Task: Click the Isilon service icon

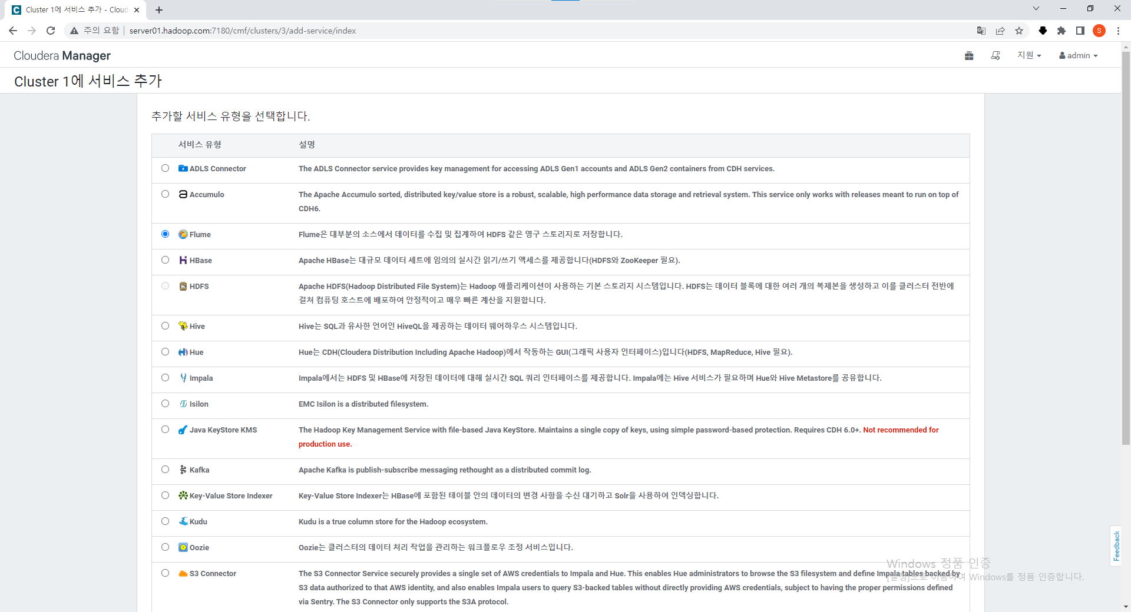Action: pos(183,404)
